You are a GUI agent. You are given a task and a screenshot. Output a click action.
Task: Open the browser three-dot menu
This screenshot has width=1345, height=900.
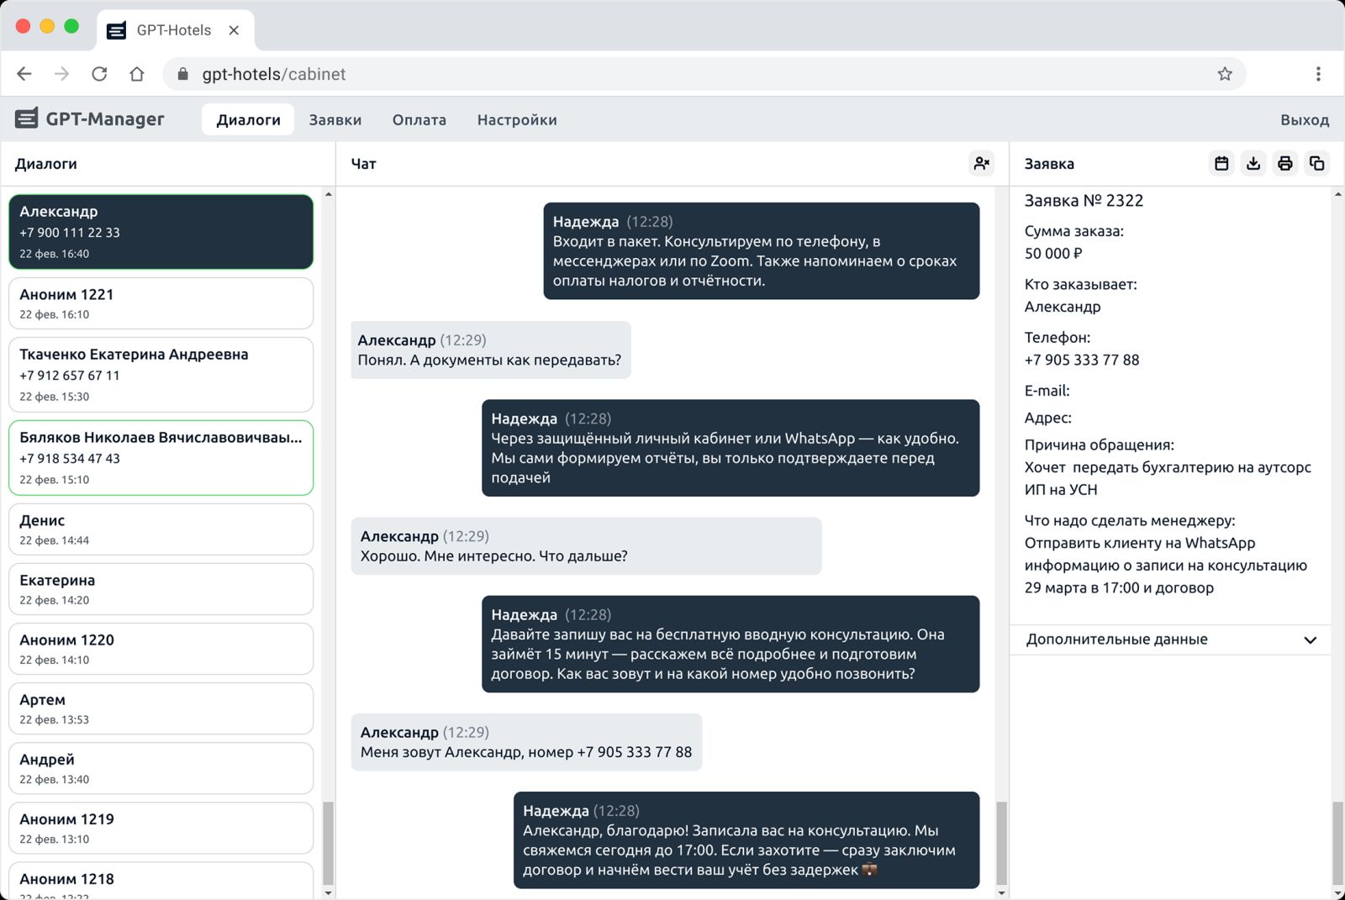coord(1318,74)
